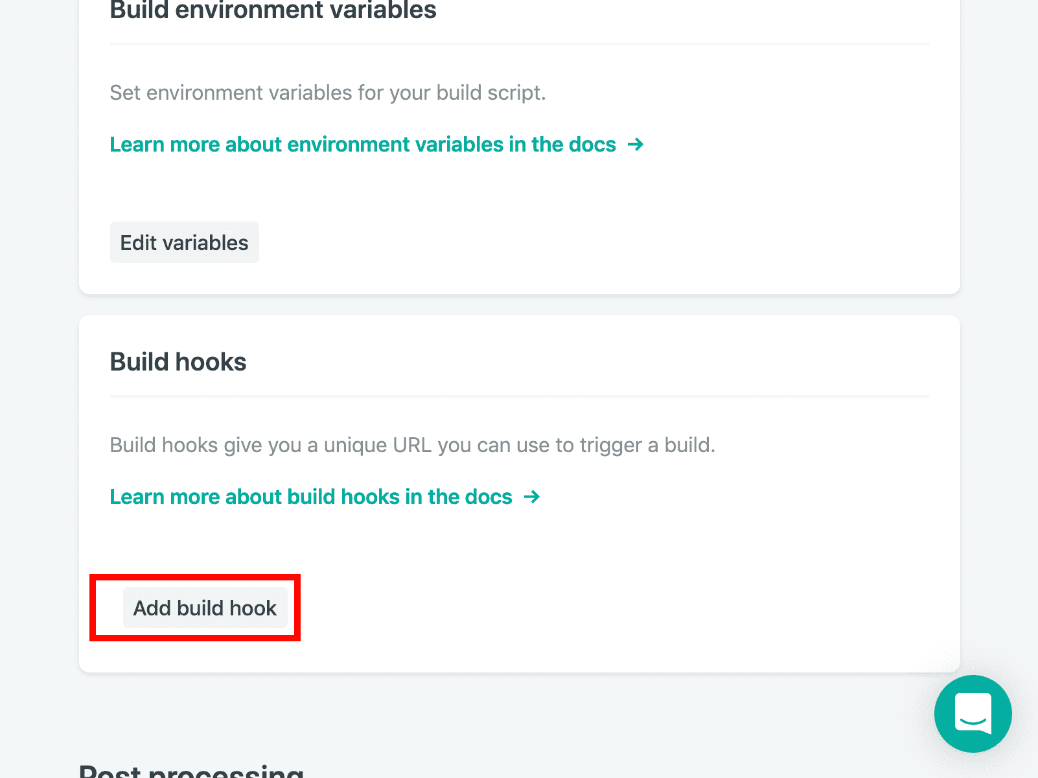
Task: Click divider under Build environment variables heading
Action: (x=519, y=44)
